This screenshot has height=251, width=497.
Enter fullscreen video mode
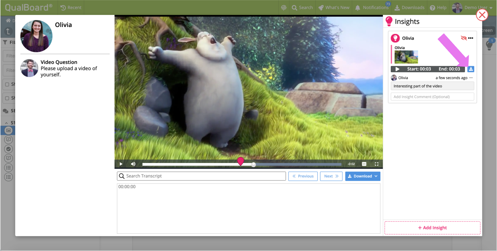376,164
